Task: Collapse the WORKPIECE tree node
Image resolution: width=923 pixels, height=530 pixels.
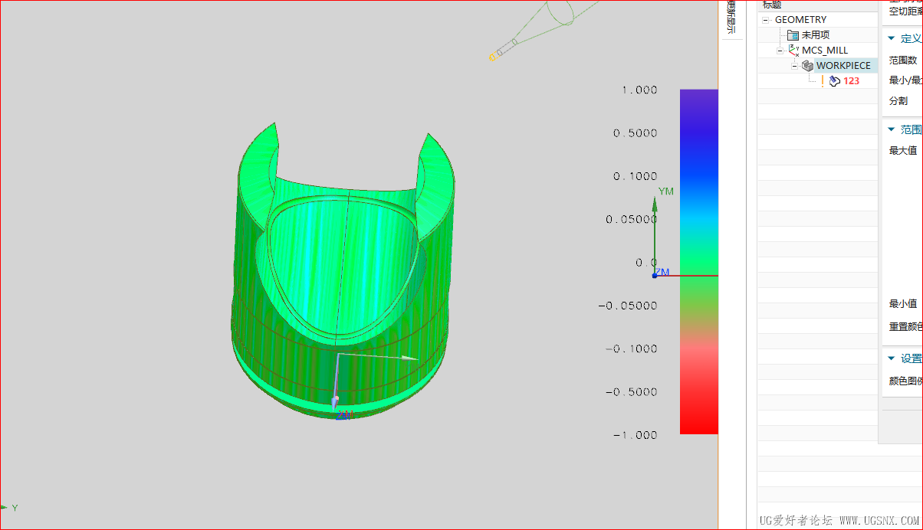Action: click(795, 66)
